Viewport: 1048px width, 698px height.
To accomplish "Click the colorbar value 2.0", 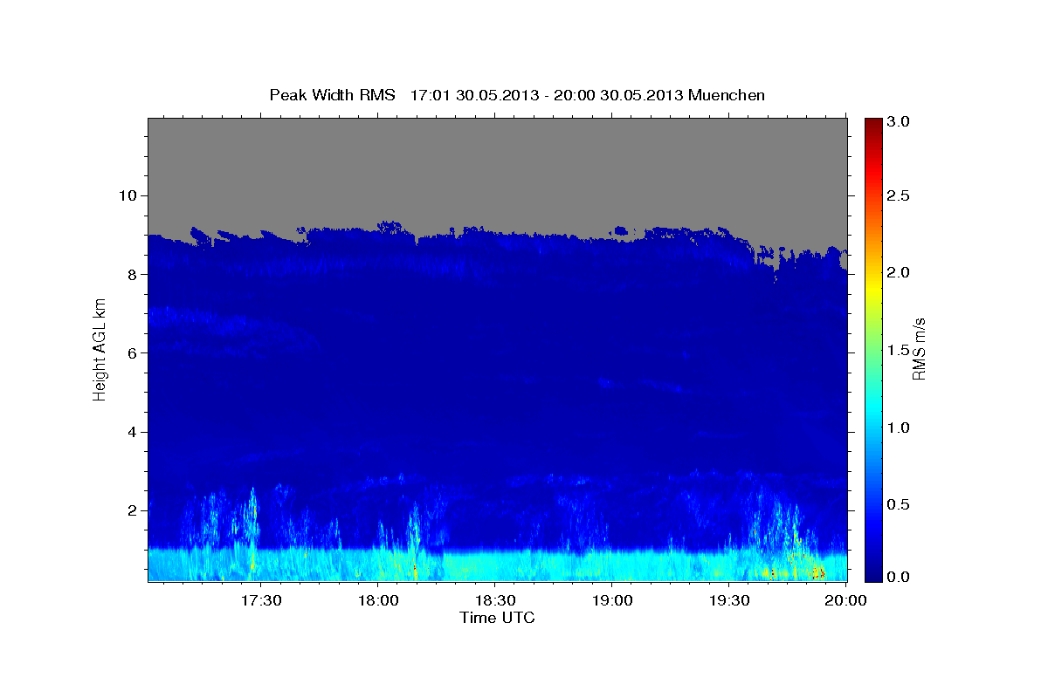I will 900,273.
